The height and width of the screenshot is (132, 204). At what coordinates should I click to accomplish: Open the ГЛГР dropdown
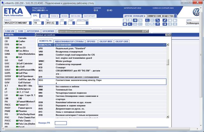65,23
